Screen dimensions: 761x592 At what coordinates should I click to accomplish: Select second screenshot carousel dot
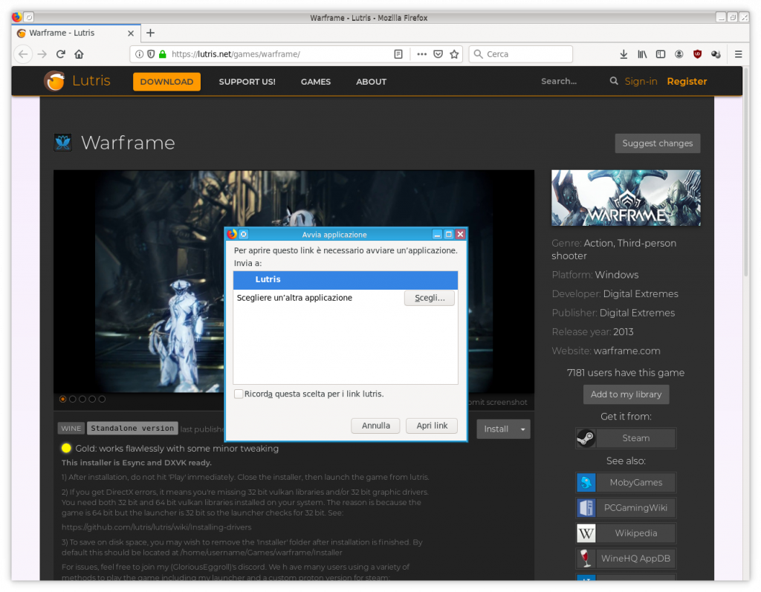pos(72,400)
